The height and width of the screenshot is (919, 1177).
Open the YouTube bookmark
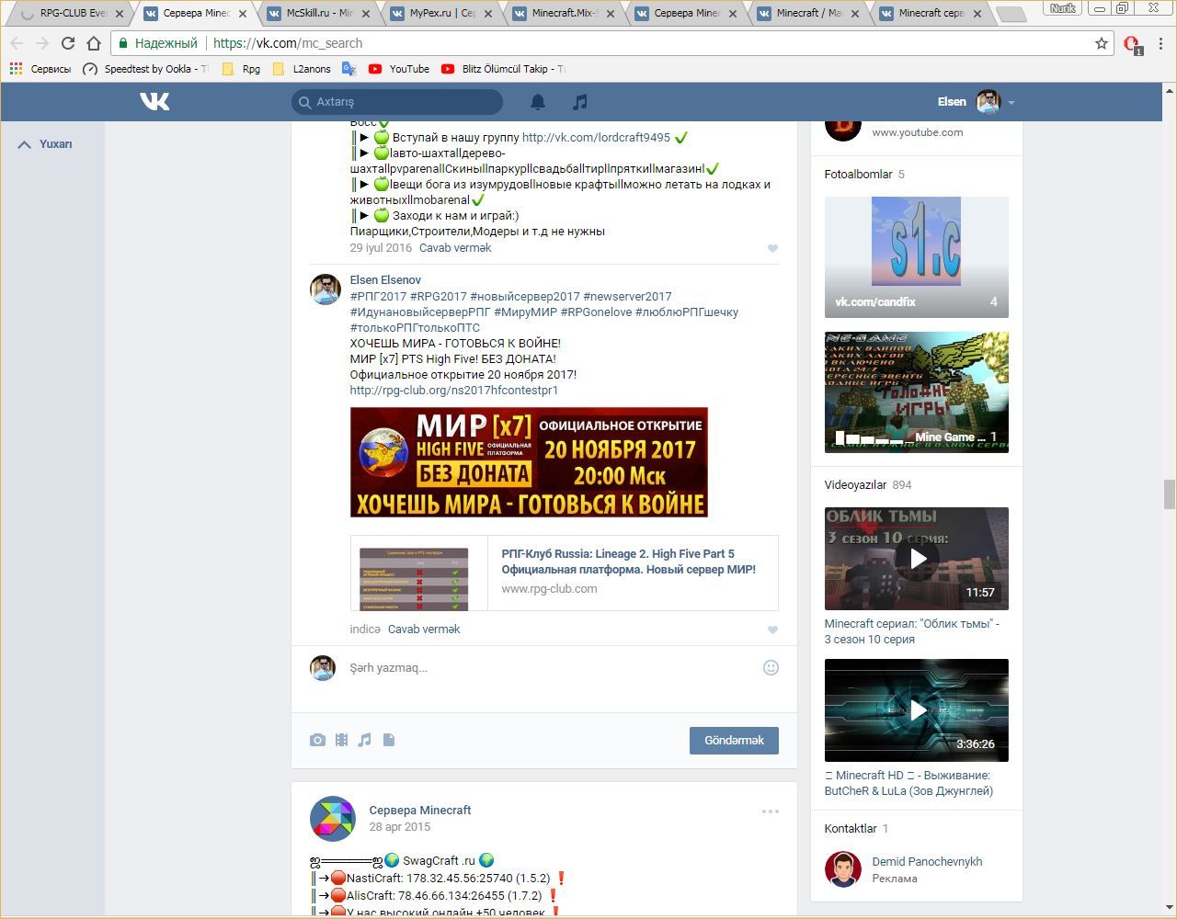(x=399, y=69)
